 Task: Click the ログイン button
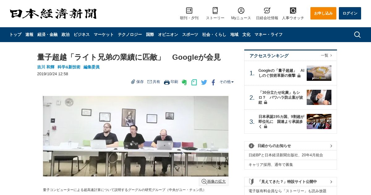pos(350,13)
